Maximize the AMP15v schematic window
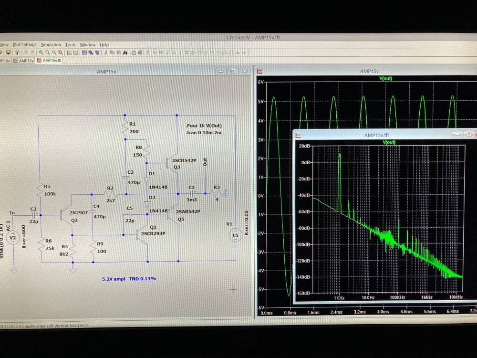The image size is (477, 358). (233, 71)
